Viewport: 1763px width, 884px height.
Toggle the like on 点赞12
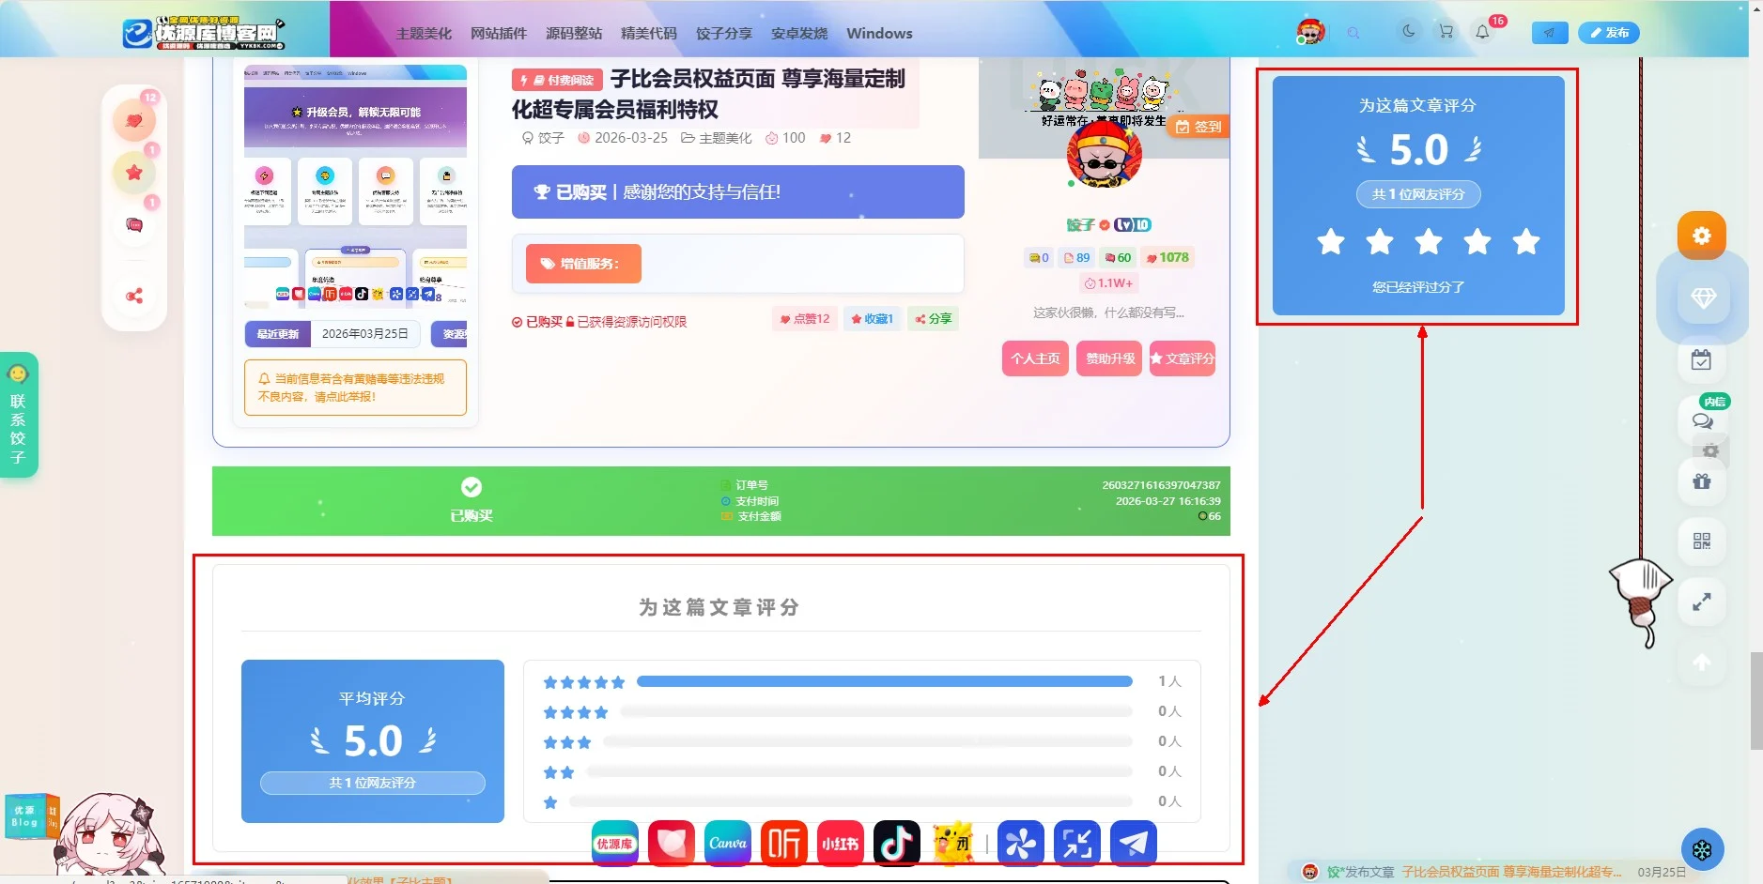[x=803, y=318]
